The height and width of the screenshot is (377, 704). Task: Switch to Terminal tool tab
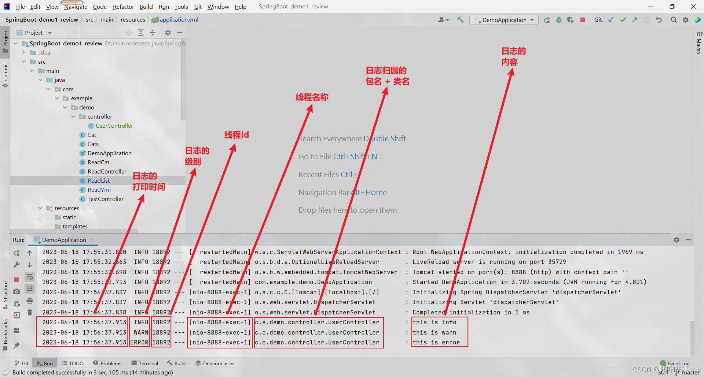[145, 363]
